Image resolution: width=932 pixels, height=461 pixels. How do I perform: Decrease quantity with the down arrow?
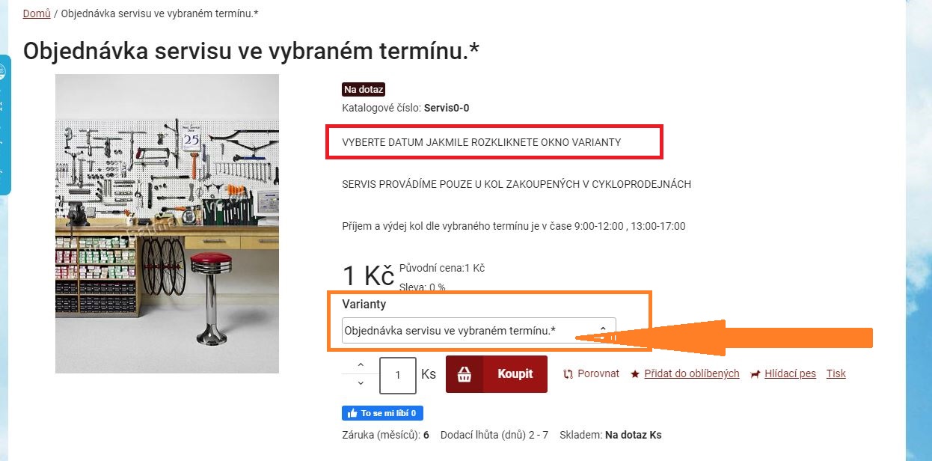tap(361, 383)
